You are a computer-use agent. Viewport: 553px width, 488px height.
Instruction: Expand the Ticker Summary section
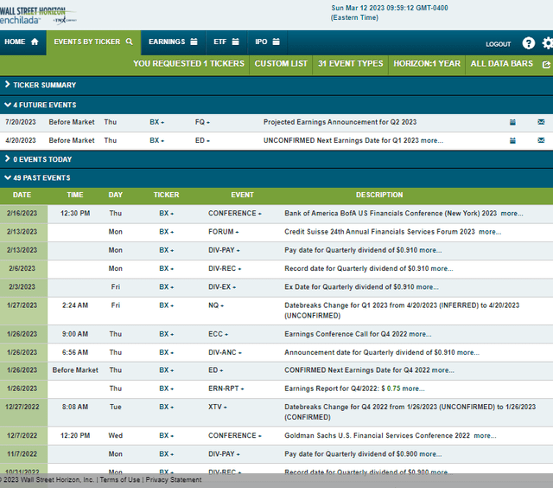[x=40, y=85]
